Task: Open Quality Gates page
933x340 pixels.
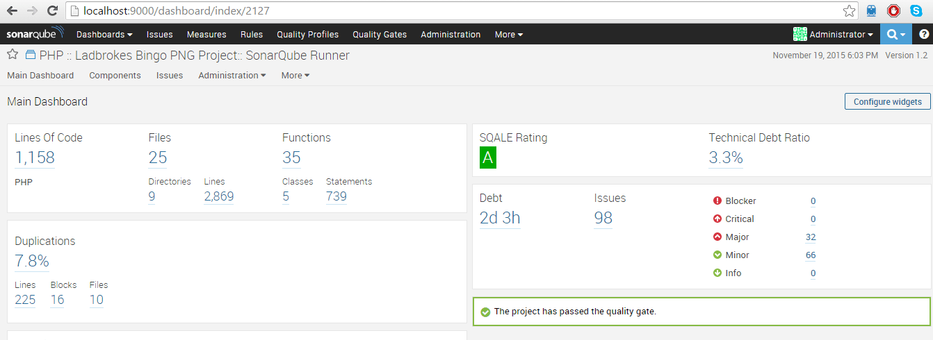Action: (x=380, y=34)
